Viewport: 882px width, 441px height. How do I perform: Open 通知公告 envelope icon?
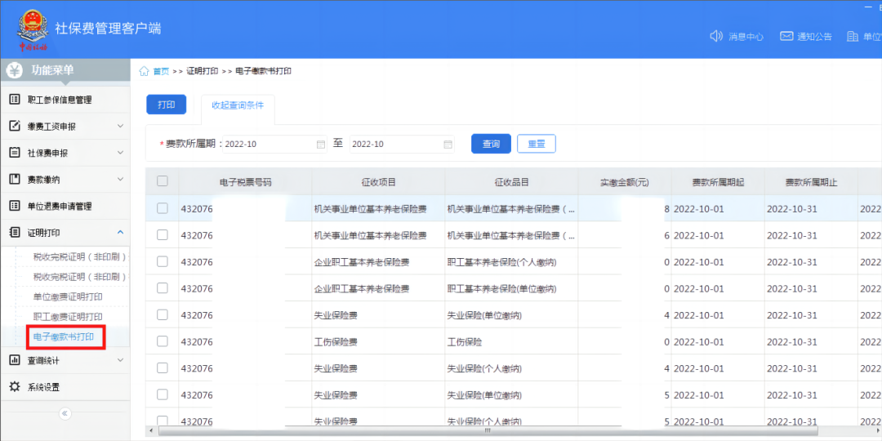pyautogui.click(x=786, y=37)
